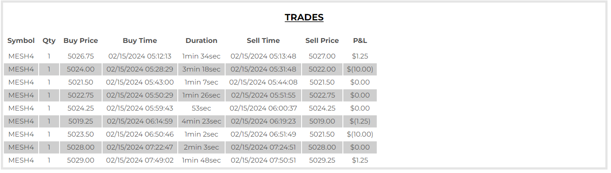Click sell time 02/15/2024 05:44:08
The image size is (611, 173).
pyautogui.click(x=263, y=82)
